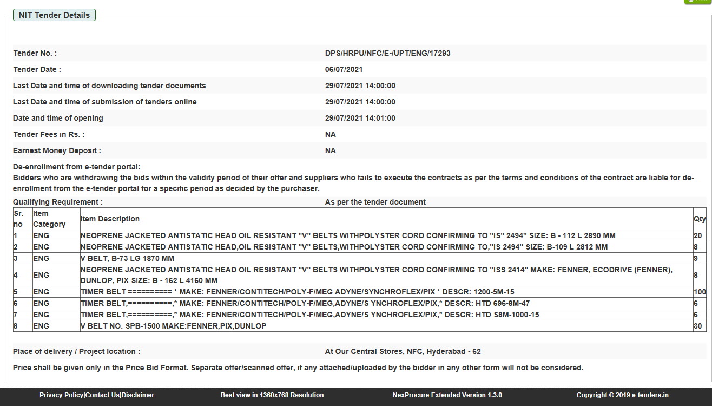Select quantity 30 for item 8

point(698,326)
